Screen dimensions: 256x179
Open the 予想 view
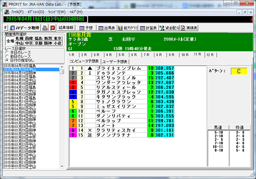tap(86, 28)
